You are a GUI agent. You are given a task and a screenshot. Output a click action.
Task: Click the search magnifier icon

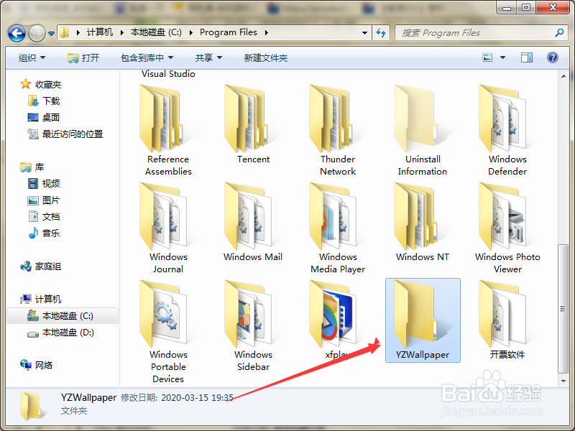(x=559, y=32)
